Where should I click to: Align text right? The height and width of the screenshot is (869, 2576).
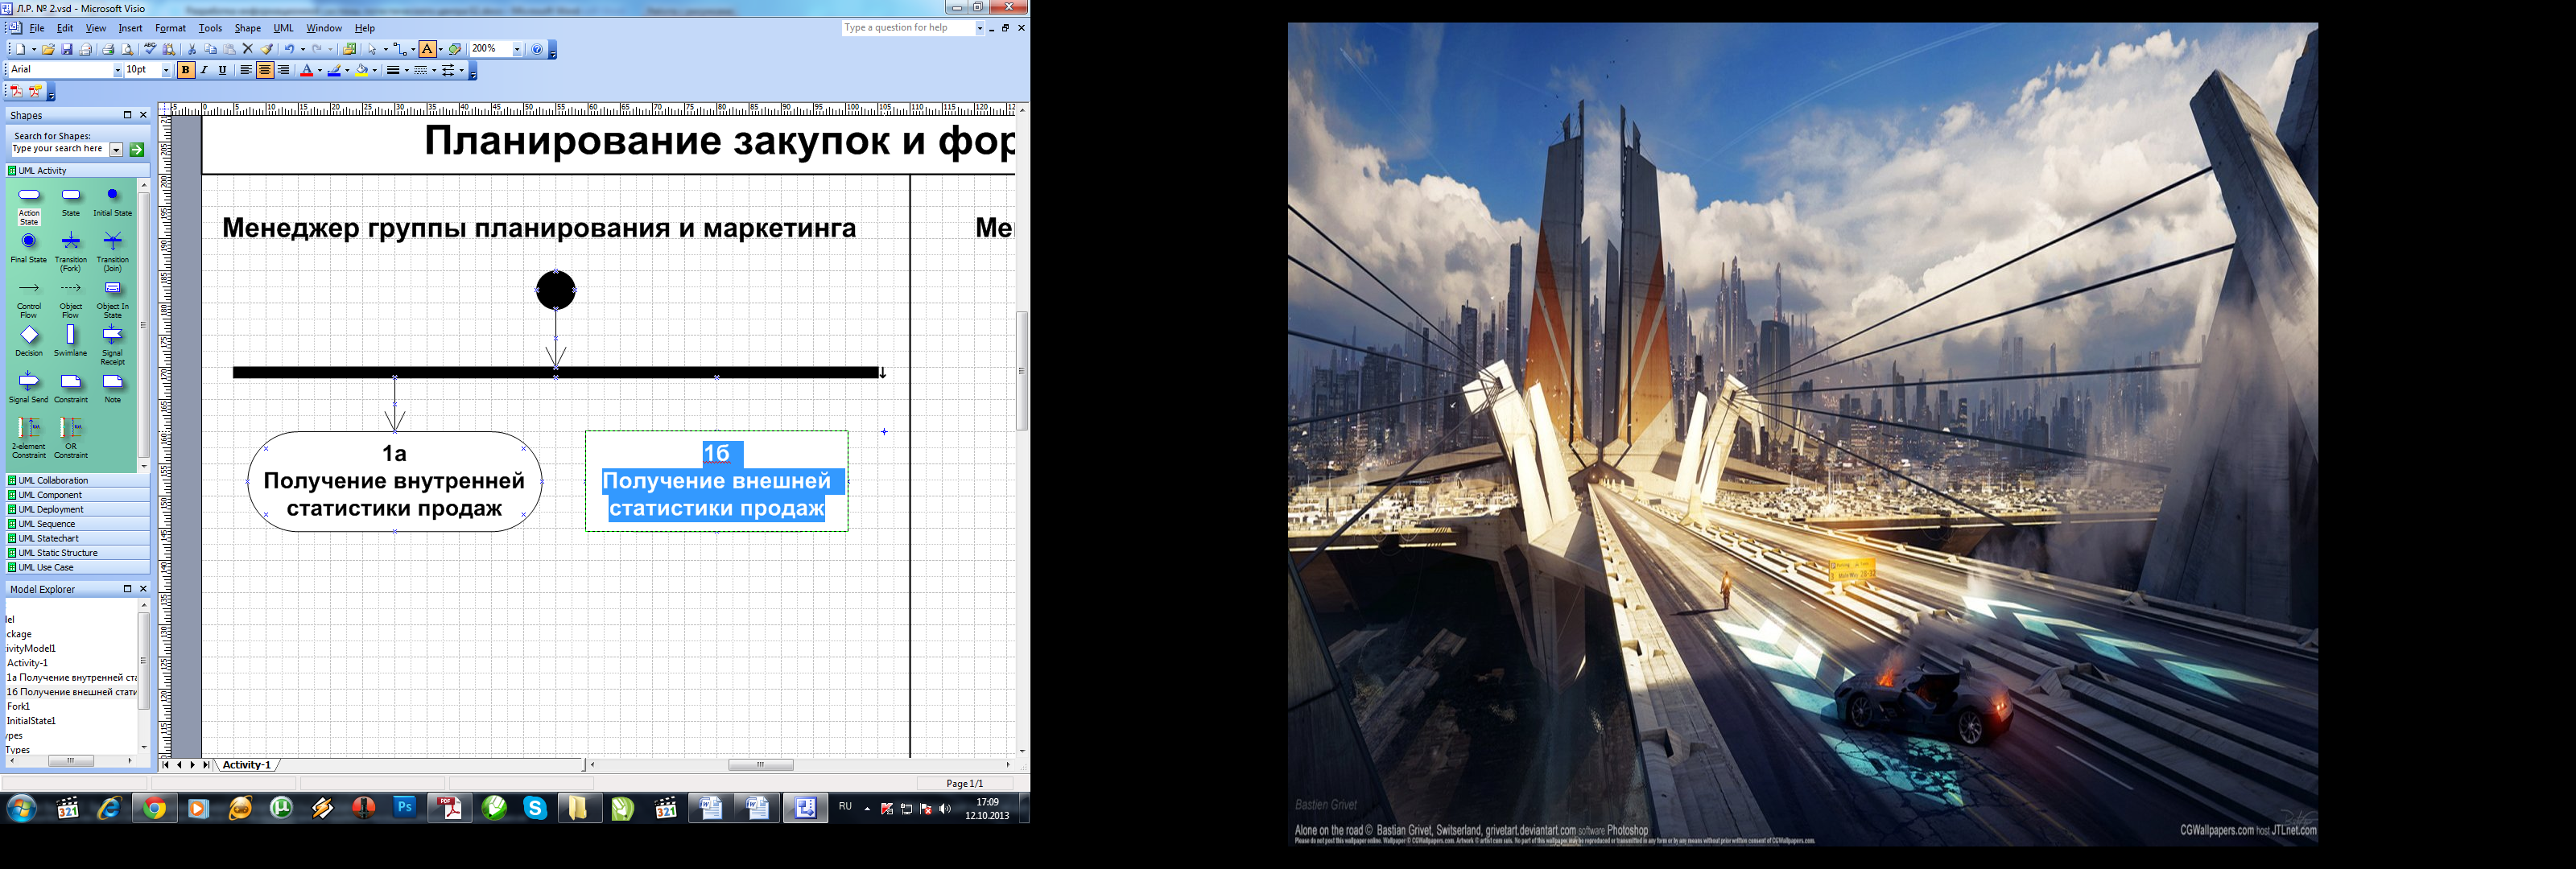[x=283, y=70]
